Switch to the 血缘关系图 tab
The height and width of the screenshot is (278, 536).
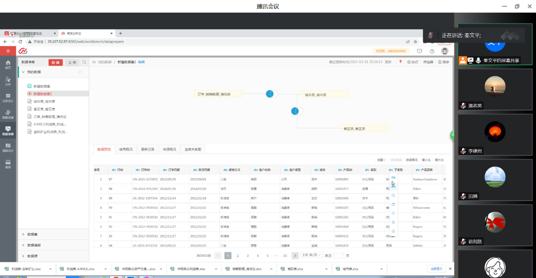tap(193, 149)
